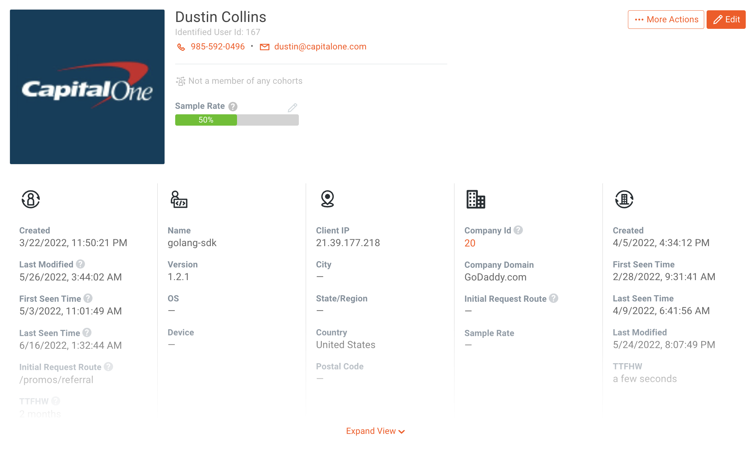This screenshot has height=449, width=754.
Task: Click the phone icon beside 985-592-0496
Action: point(181,47)
